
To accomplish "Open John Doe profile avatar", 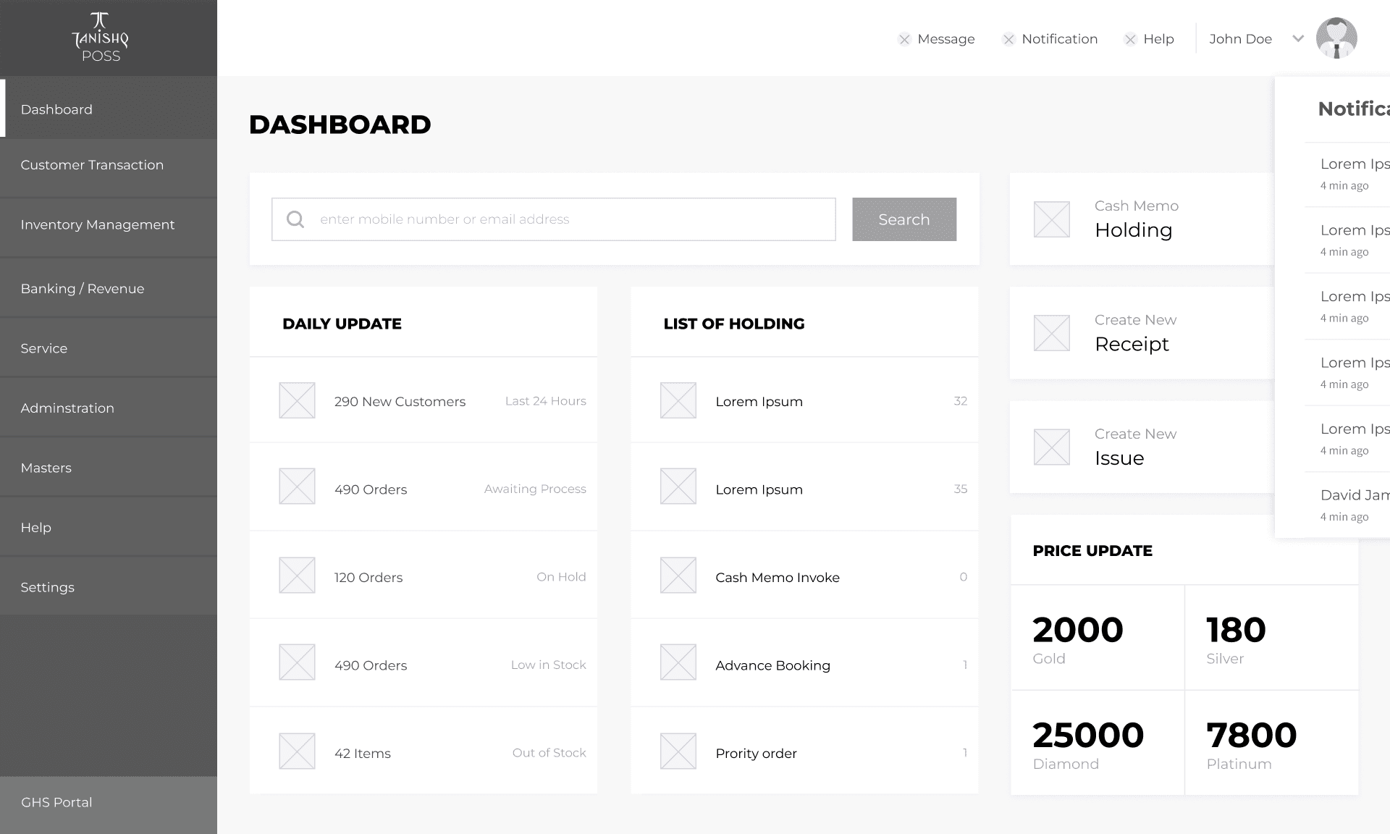I will [x=1336, y=38].
